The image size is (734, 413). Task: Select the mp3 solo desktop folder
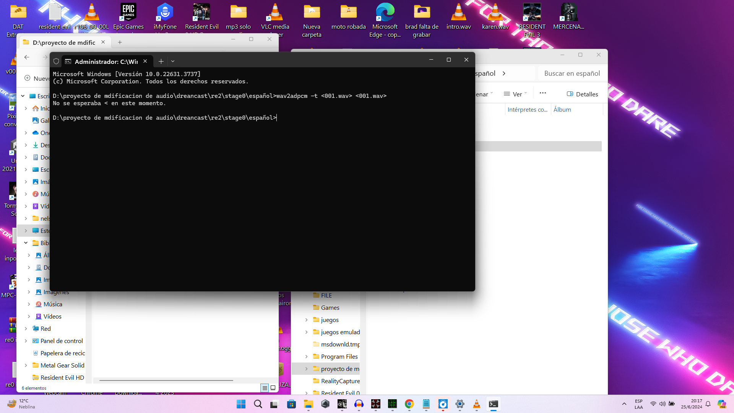point(239,17)
